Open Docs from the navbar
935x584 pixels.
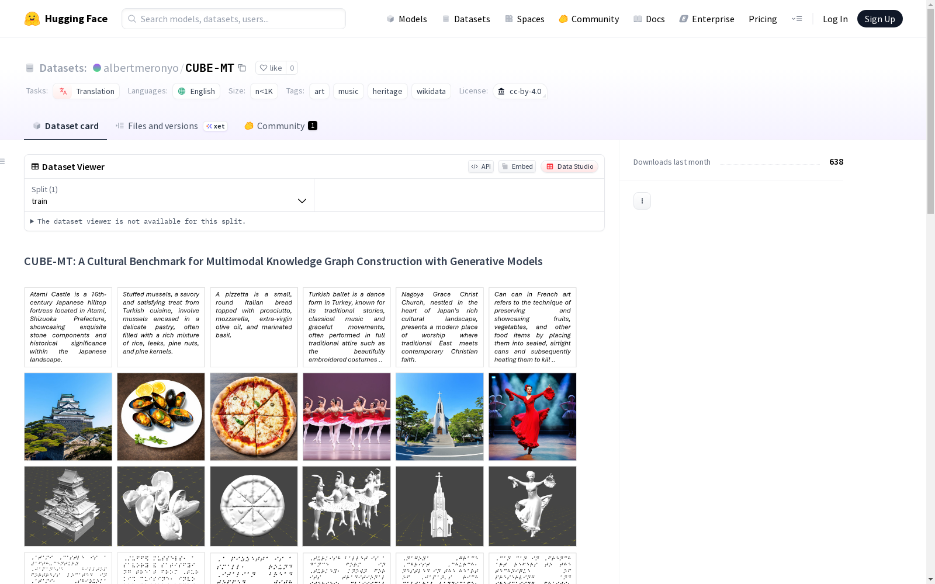tap(649, 19)
